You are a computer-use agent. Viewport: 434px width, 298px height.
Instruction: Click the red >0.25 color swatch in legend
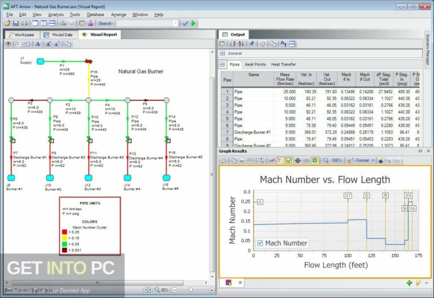coord(64,232)
